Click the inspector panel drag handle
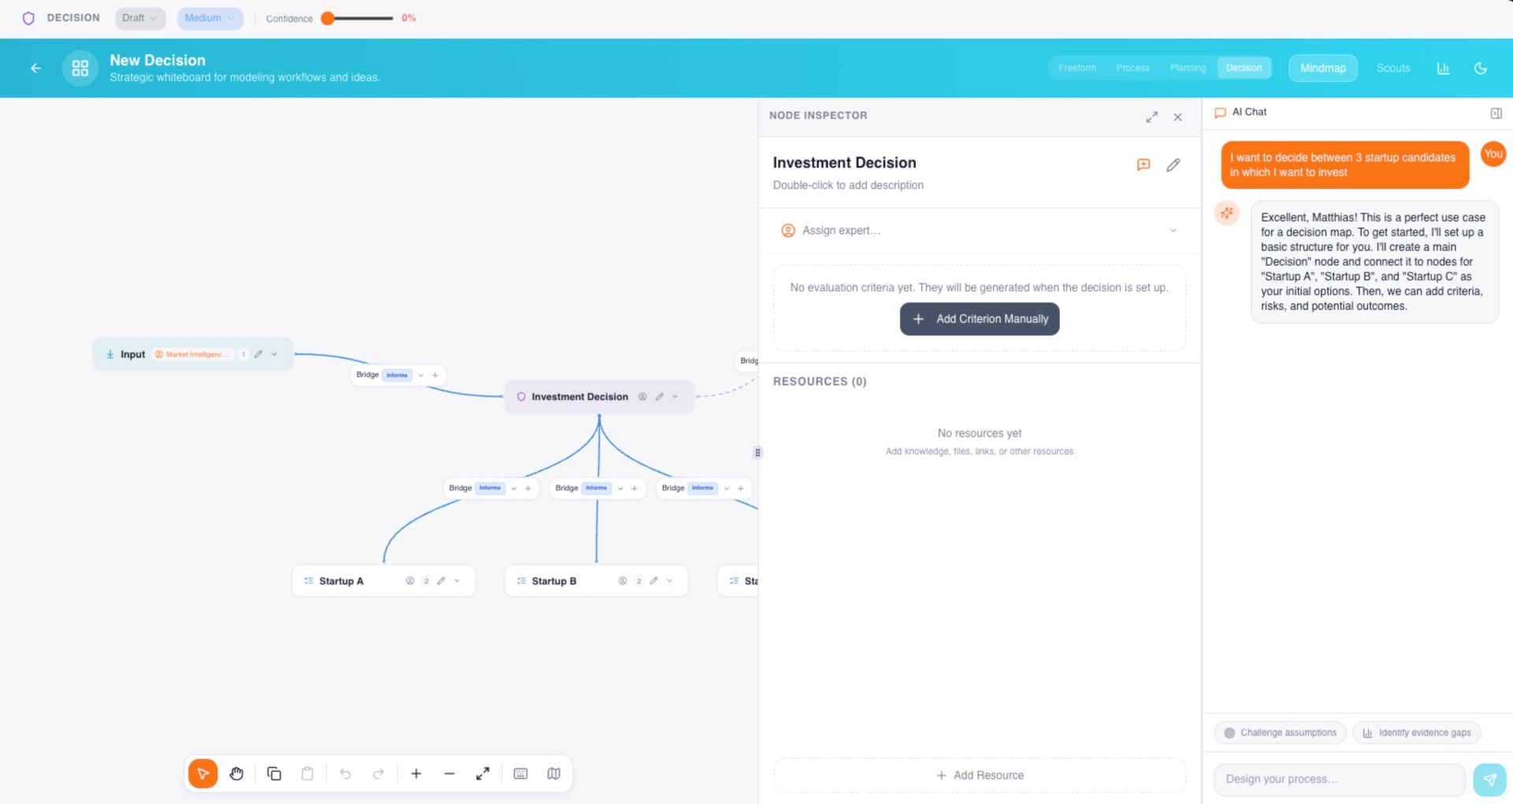Viewport: 1513px width, 804px height. pos(757,453)
